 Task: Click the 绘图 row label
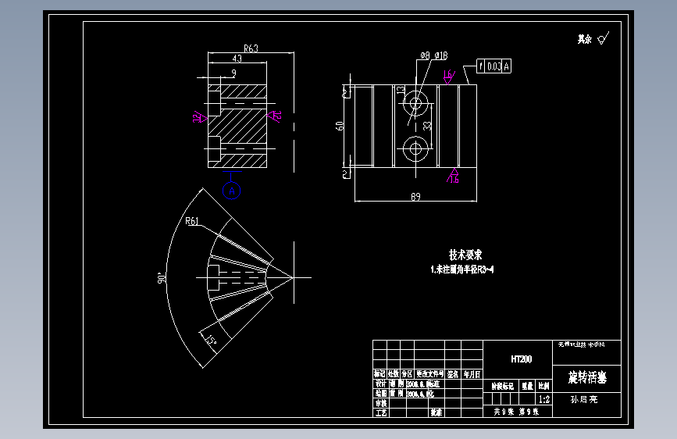pyautogui.click(x=381, y=393)
